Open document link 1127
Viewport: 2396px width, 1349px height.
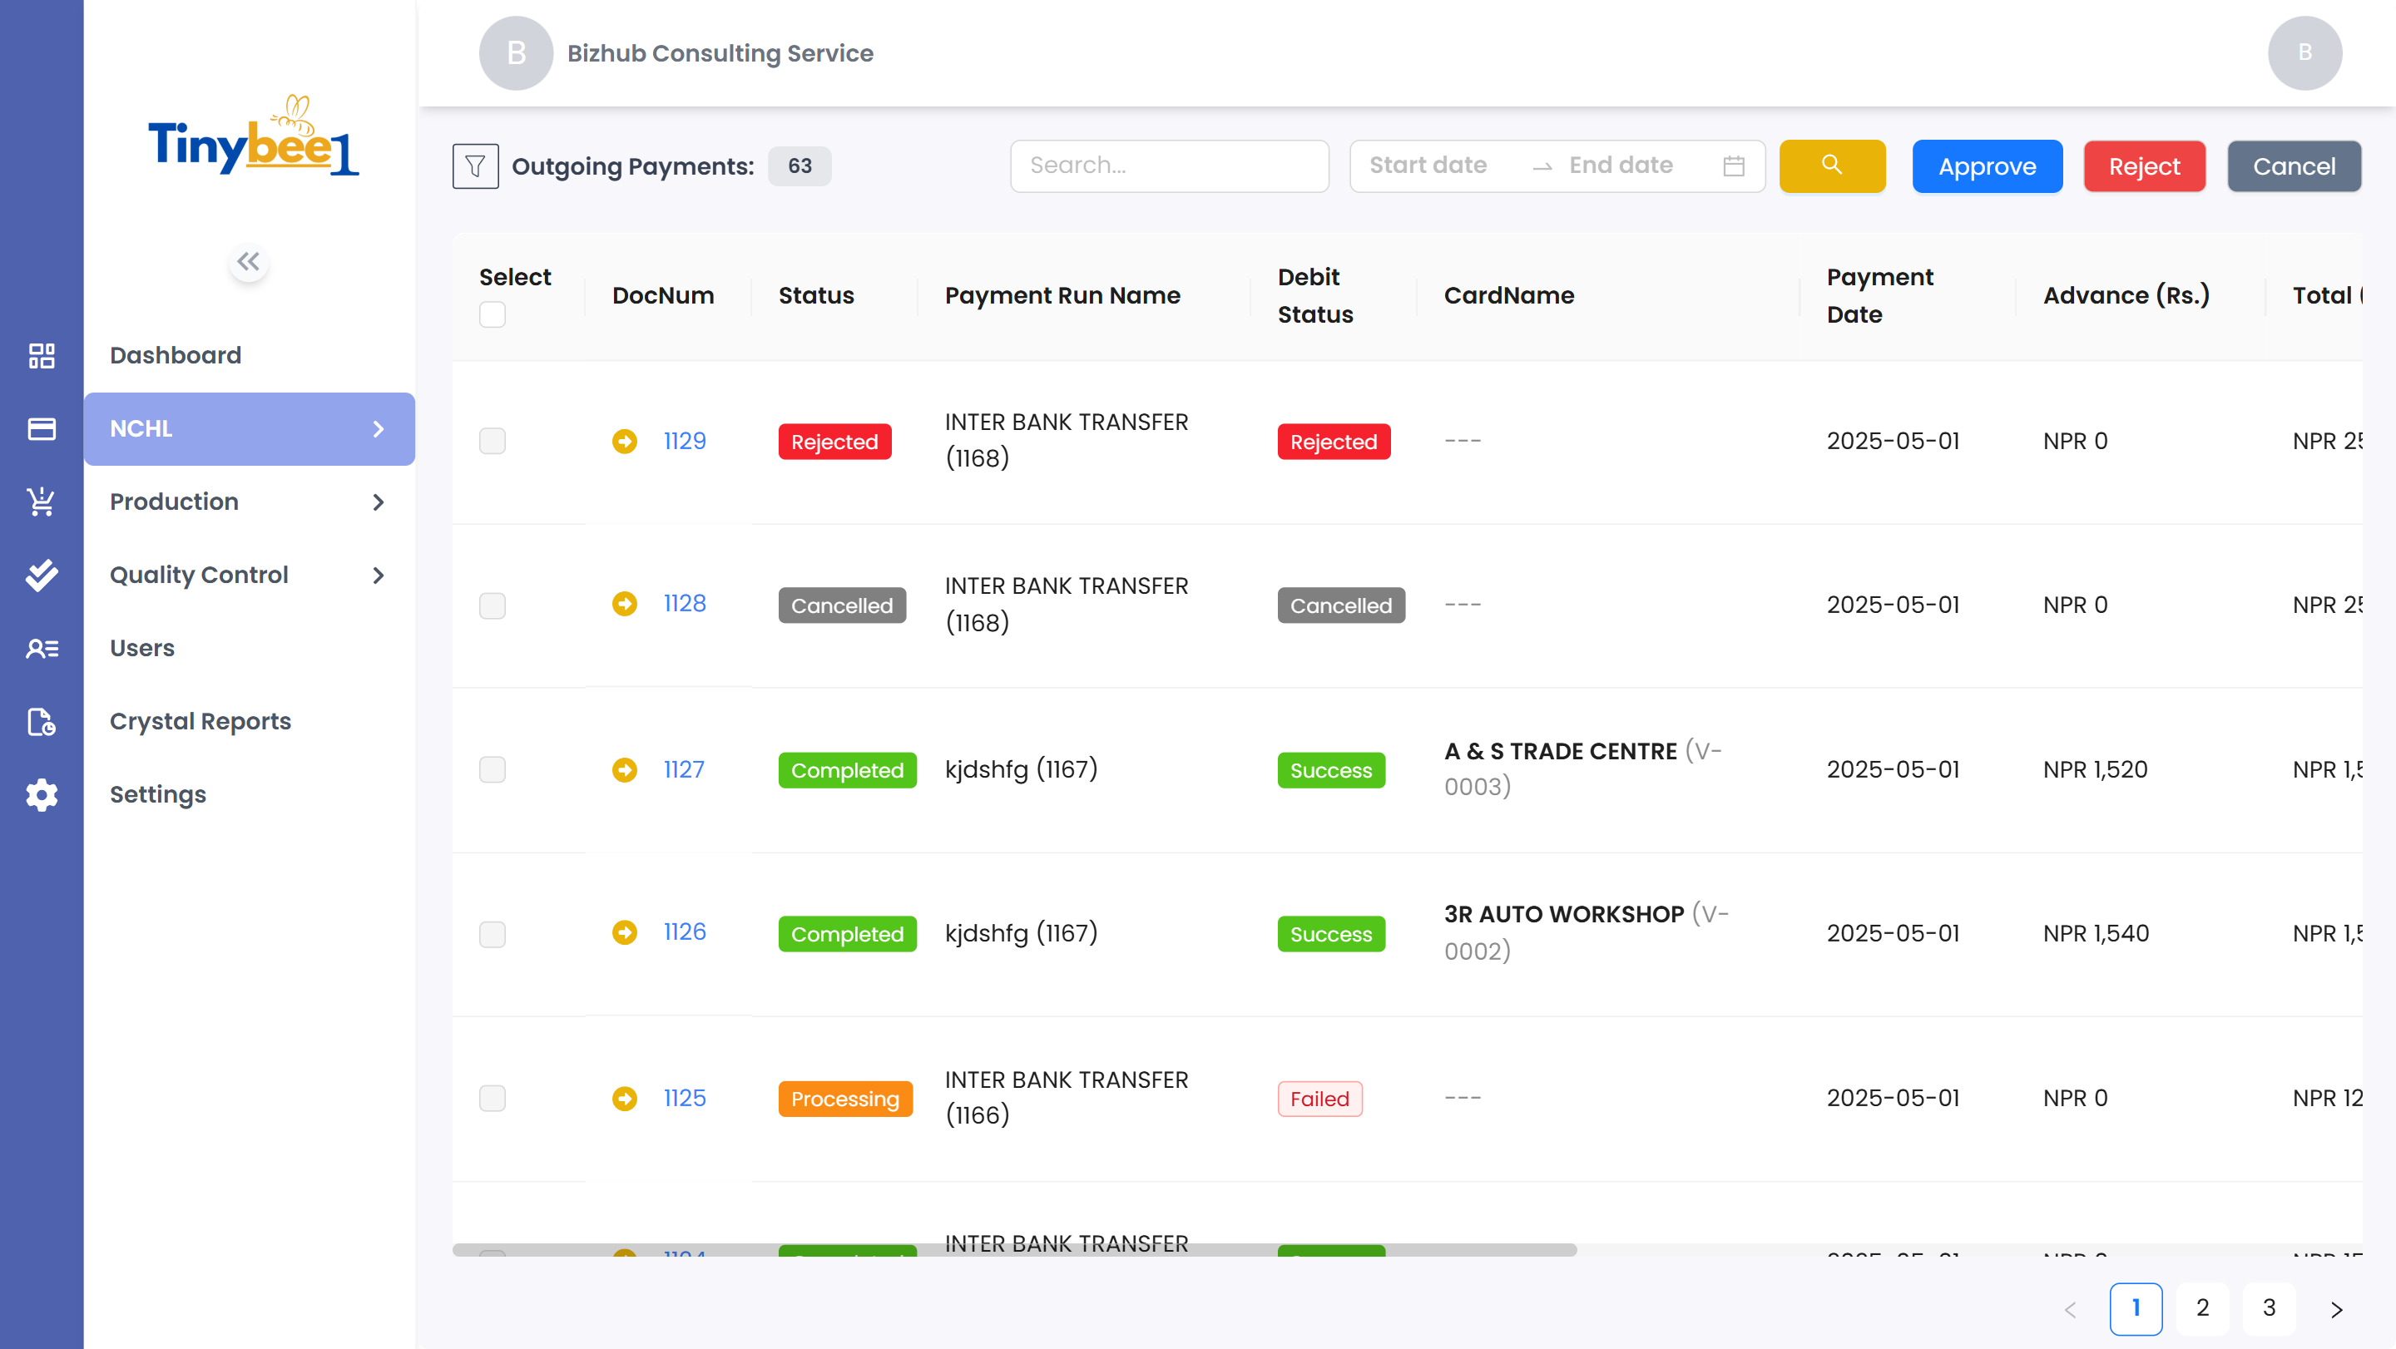pyautogui.click(x=684, y=770)
